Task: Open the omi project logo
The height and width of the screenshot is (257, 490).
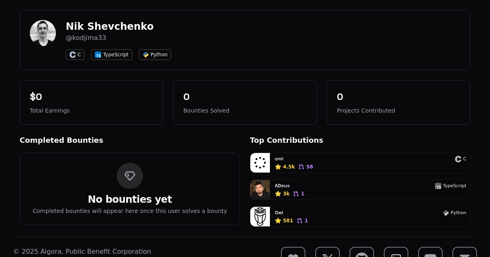Action: coord(260,163)
